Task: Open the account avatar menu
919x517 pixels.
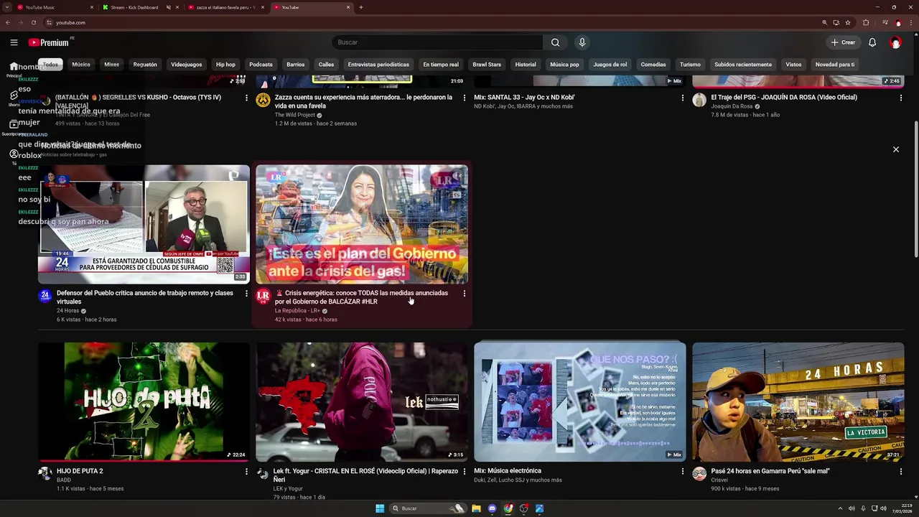Action: [x=895, y=42]
